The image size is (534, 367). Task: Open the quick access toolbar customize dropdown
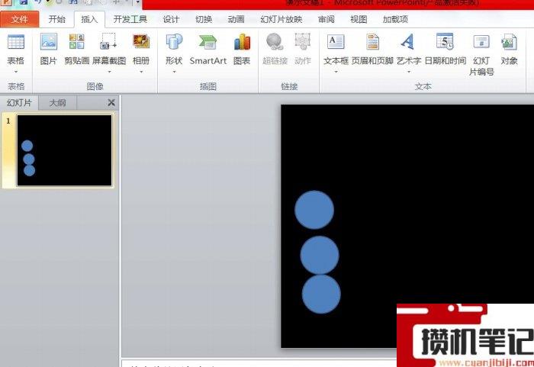tap(137, 3)
